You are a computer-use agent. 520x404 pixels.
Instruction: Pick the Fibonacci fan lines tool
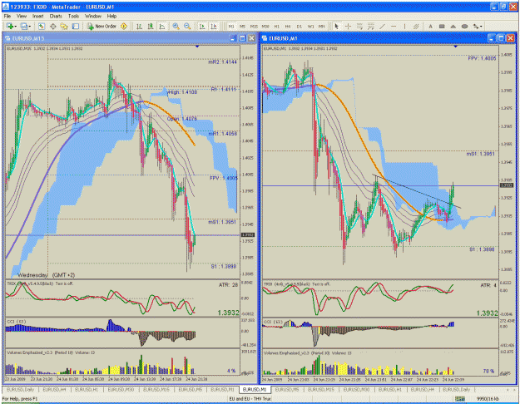(x=371, y=26)
